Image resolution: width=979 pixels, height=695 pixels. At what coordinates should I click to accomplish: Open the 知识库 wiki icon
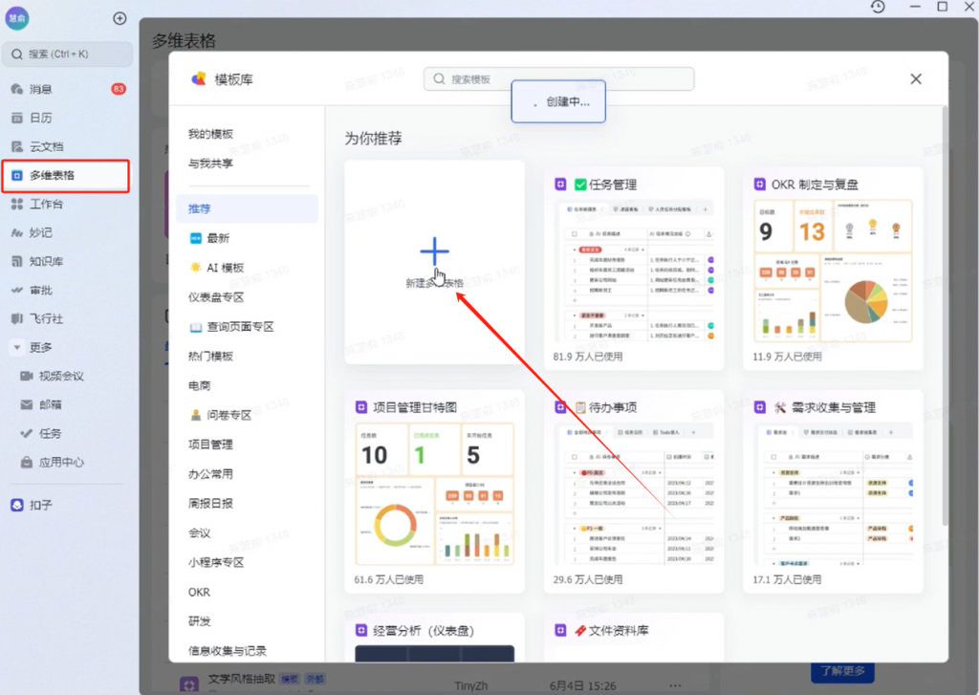coord(17,262)
